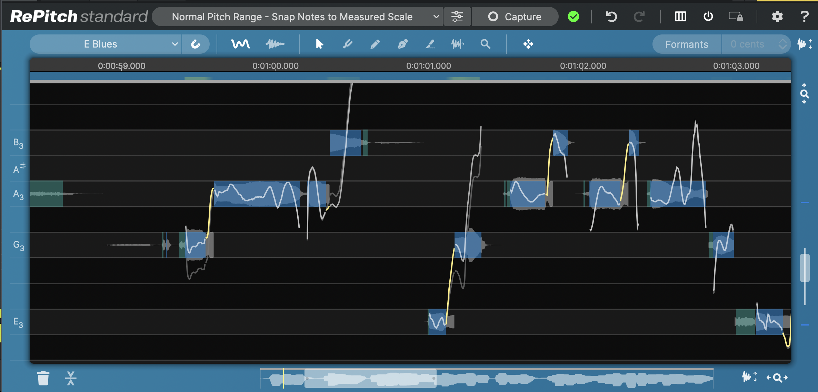Image resolution: width=818 pixels, height=392 pixels.
Task: Toggle the power bypass button
Action: click(708, 17)
